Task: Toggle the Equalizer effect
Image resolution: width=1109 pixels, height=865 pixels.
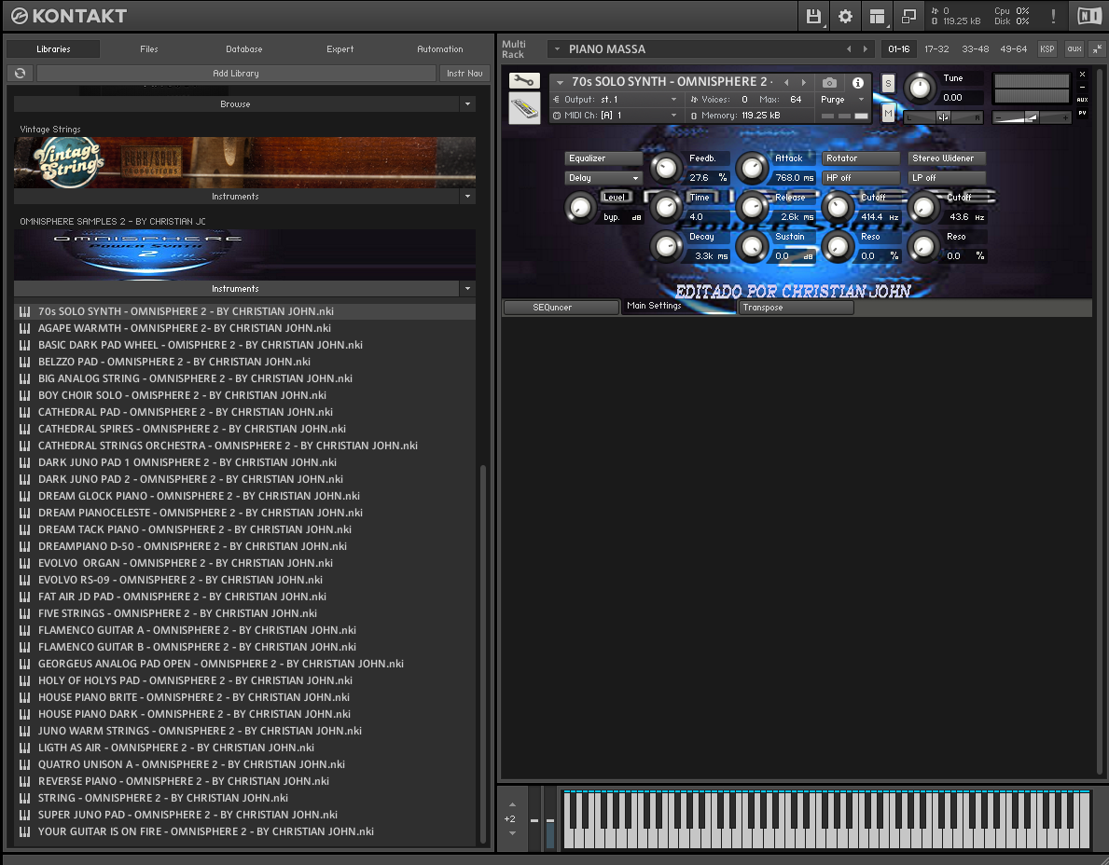Action: pyautogui.click(x=603, y=158)
